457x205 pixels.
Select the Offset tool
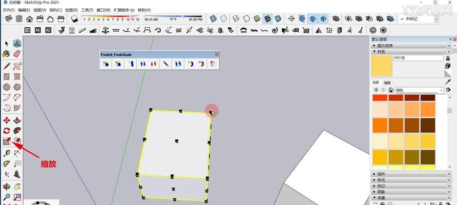(17, 141)
